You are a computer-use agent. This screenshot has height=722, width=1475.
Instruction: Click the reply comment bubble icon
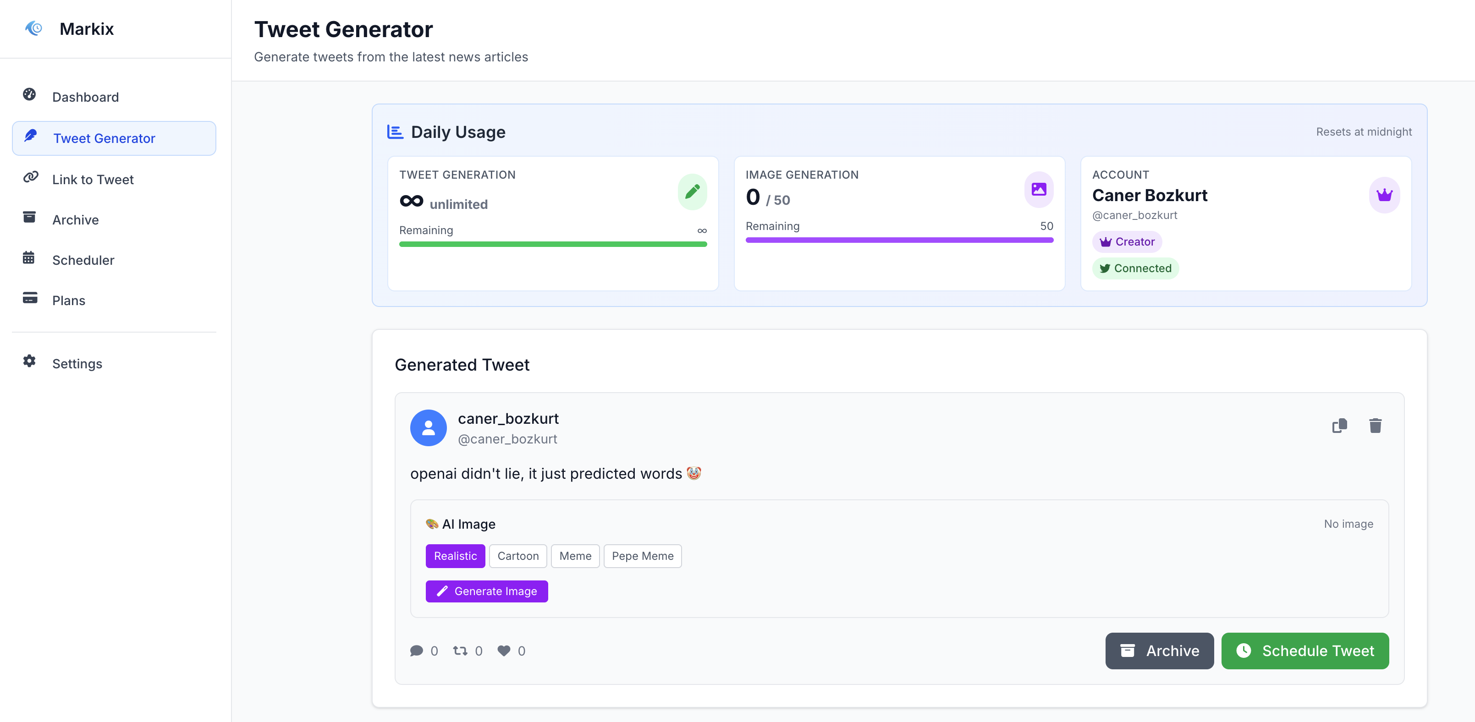click(x=416, y=651)
